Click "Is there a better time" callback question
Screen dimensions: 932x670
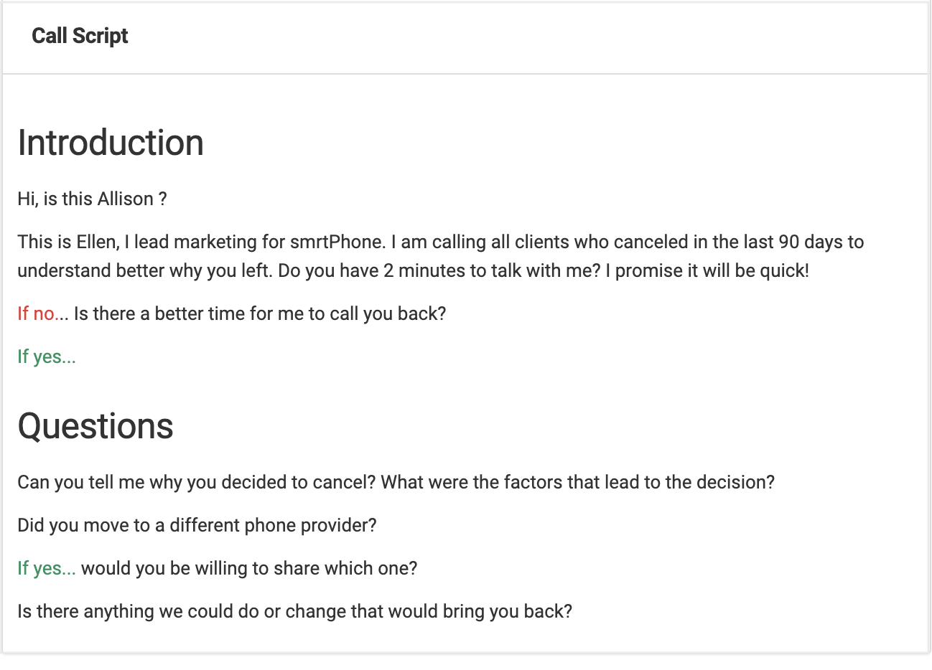point(260,313)
